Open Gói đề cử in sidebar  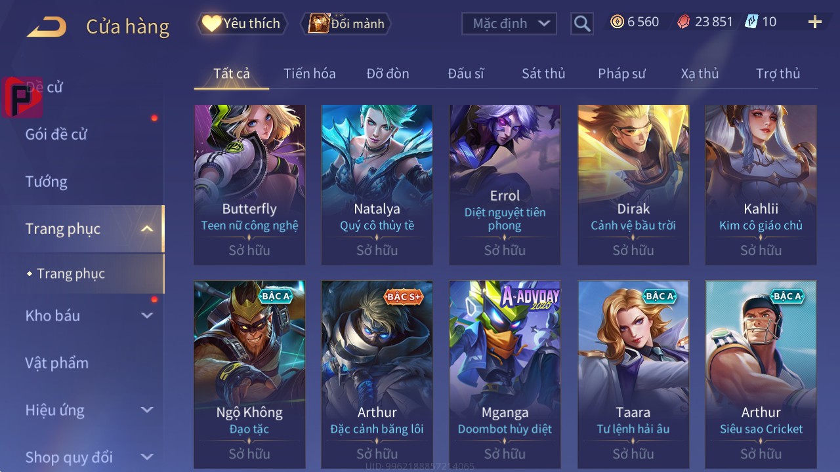(56, 134)
